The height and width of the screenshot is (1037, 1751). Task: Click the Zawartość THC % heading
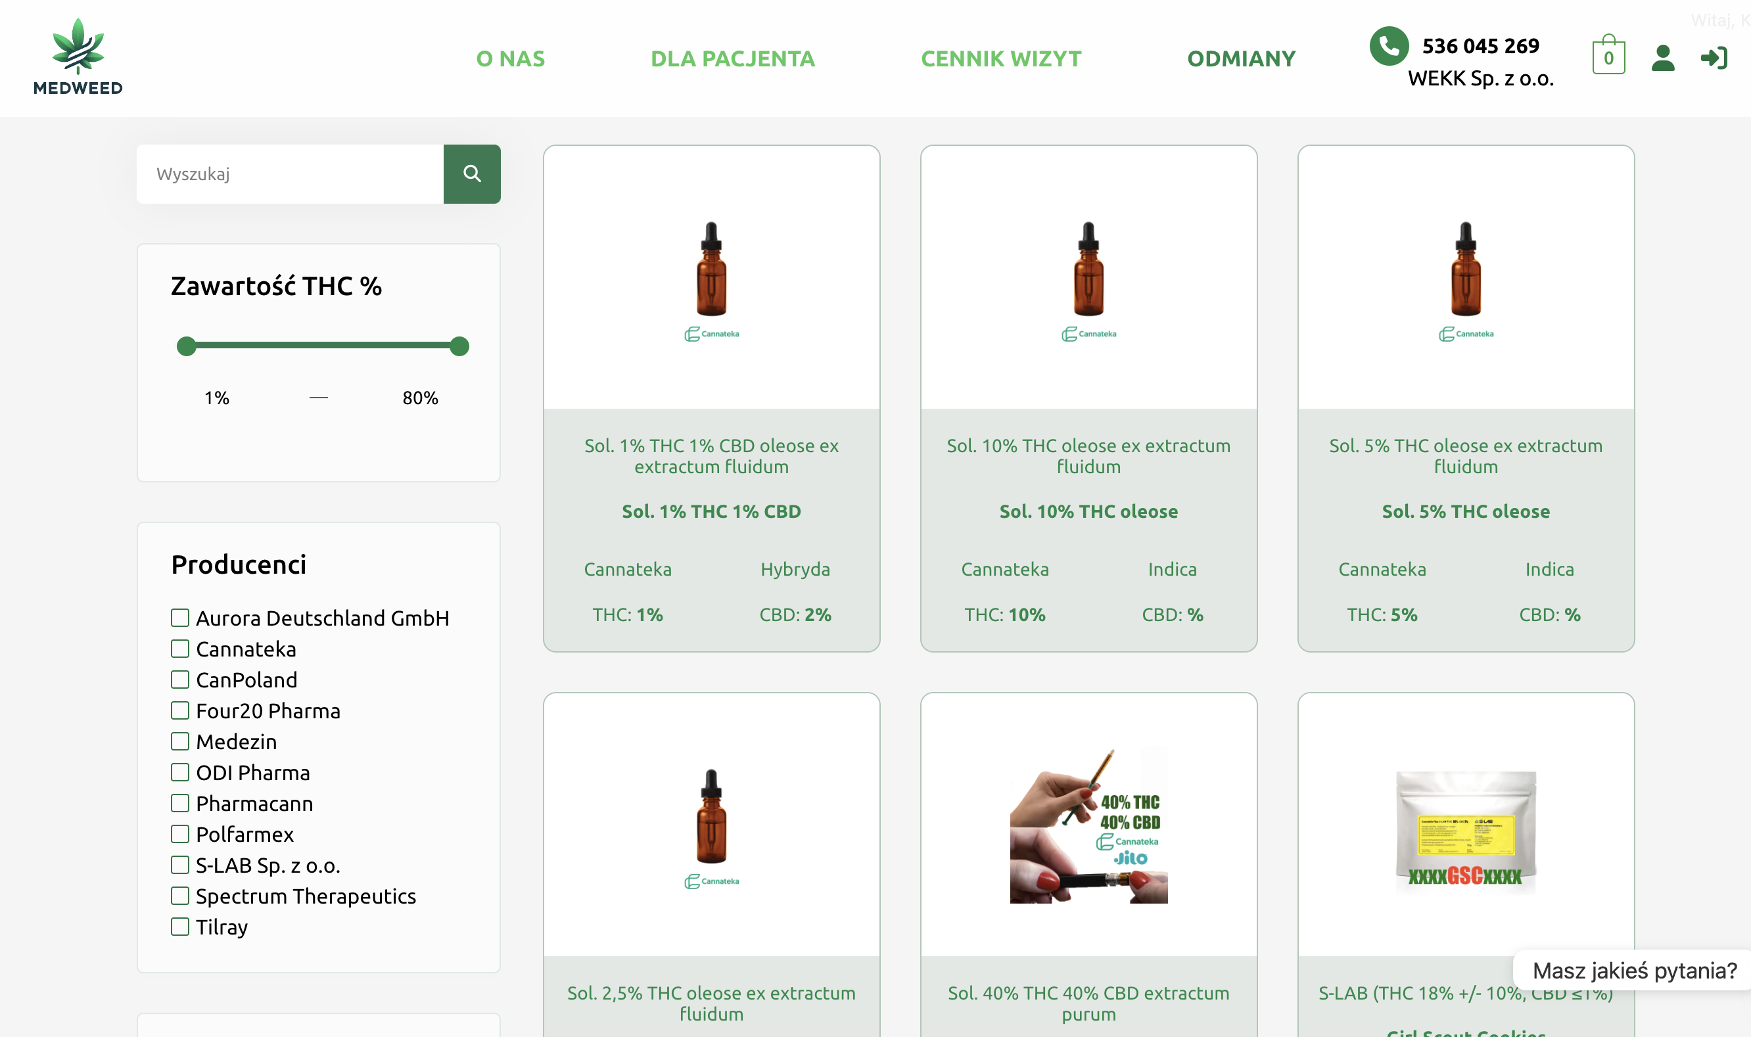[276, 287]
